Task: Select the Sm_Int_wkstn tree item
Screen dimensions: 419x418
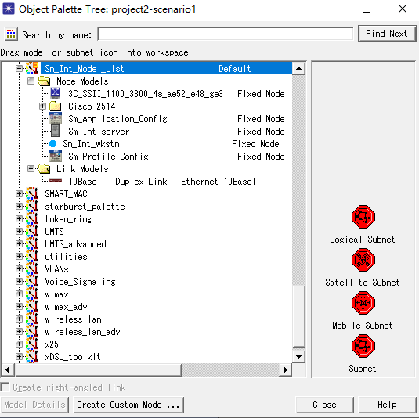Action: pyautogui.click(x=91, y=144)
